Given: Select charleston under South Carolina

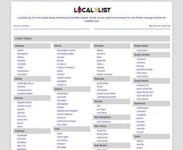Looking at the screenshot, I should point(141,59).
